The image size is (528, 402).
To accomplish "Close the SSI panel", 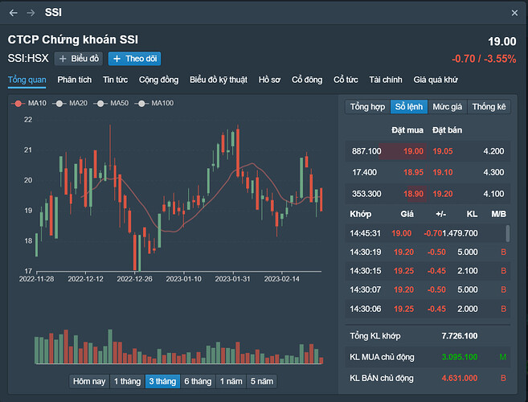I will click(x=515, y=13).
